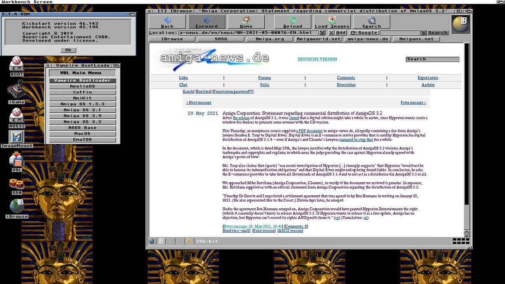This screenshot has width=505, height=284.
Task: Open the bookmark dropdown left of Add
Action: [332, 32]
